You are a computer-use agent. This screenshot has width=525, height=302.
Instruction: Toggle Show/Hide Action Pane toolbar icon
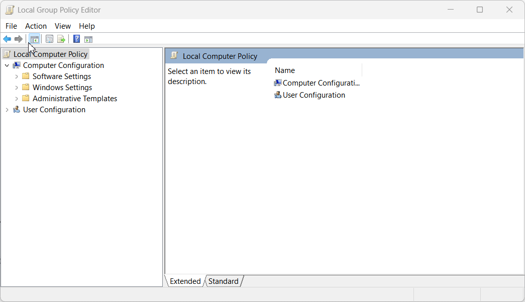coord(88,39)
